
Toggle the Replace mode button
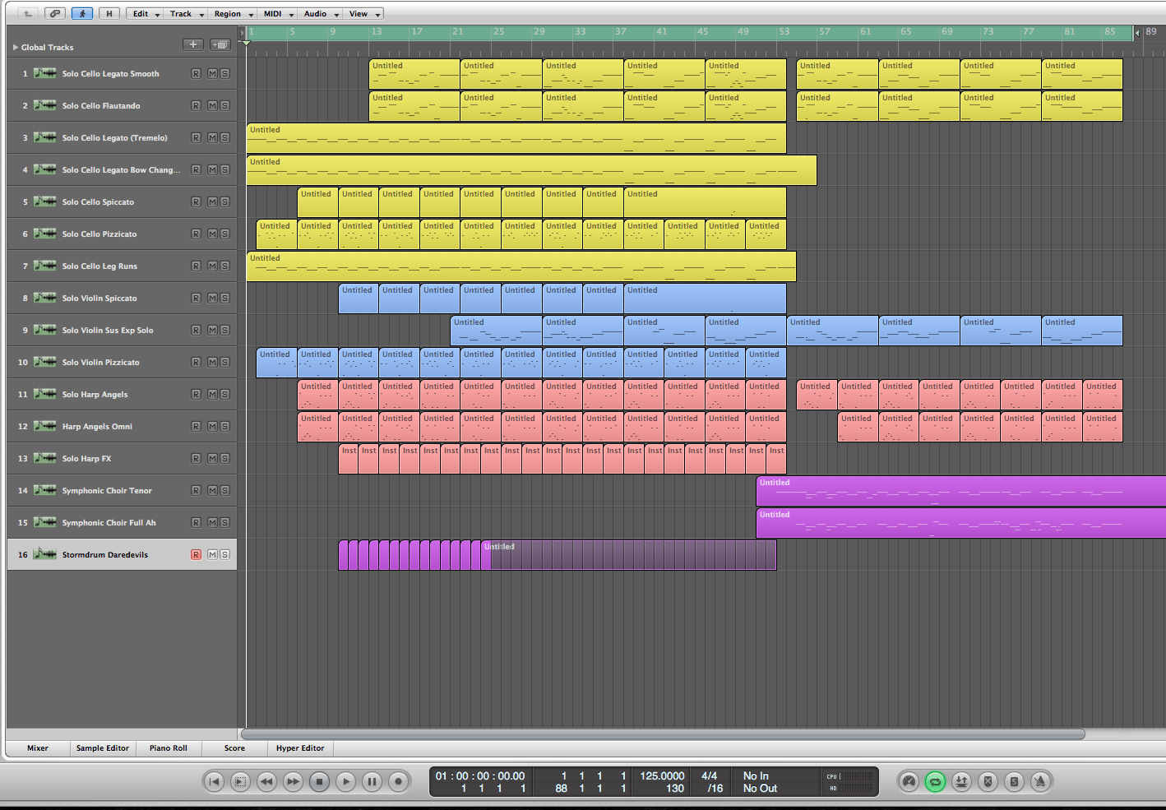[988, 781]
